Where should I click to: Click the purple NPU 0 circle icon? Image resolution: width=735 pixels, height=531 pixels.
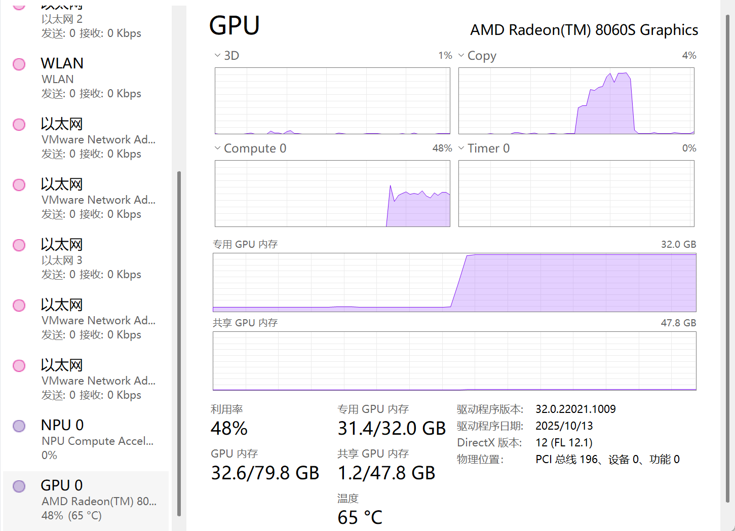(19, 426)
